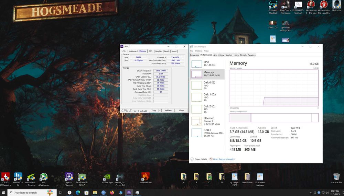Select the MSI Afterburner desktop icon
The height and width of the screenshot is (196, 344).
click(43, 179)
